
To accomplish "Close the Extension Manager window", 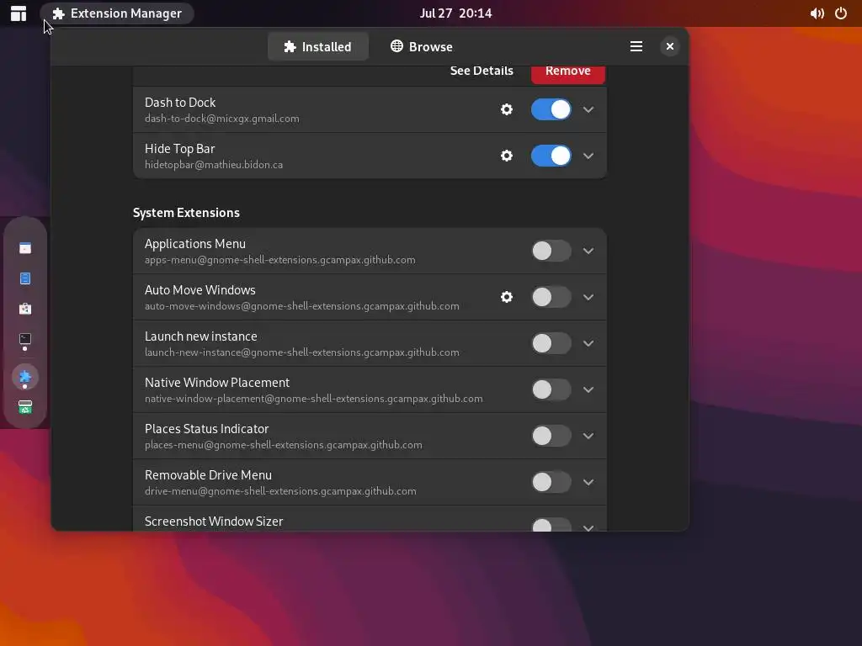I will [669, 47].
